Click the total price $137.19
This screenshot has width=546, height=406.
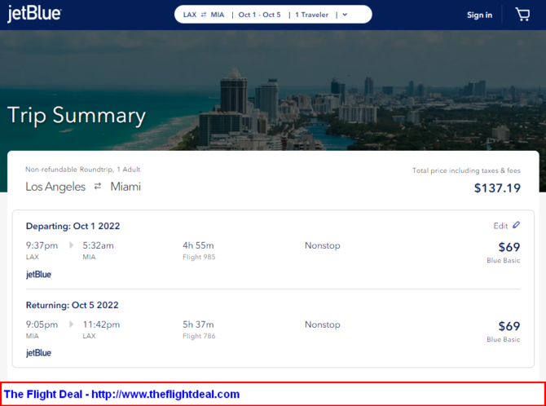coord(497,188)
